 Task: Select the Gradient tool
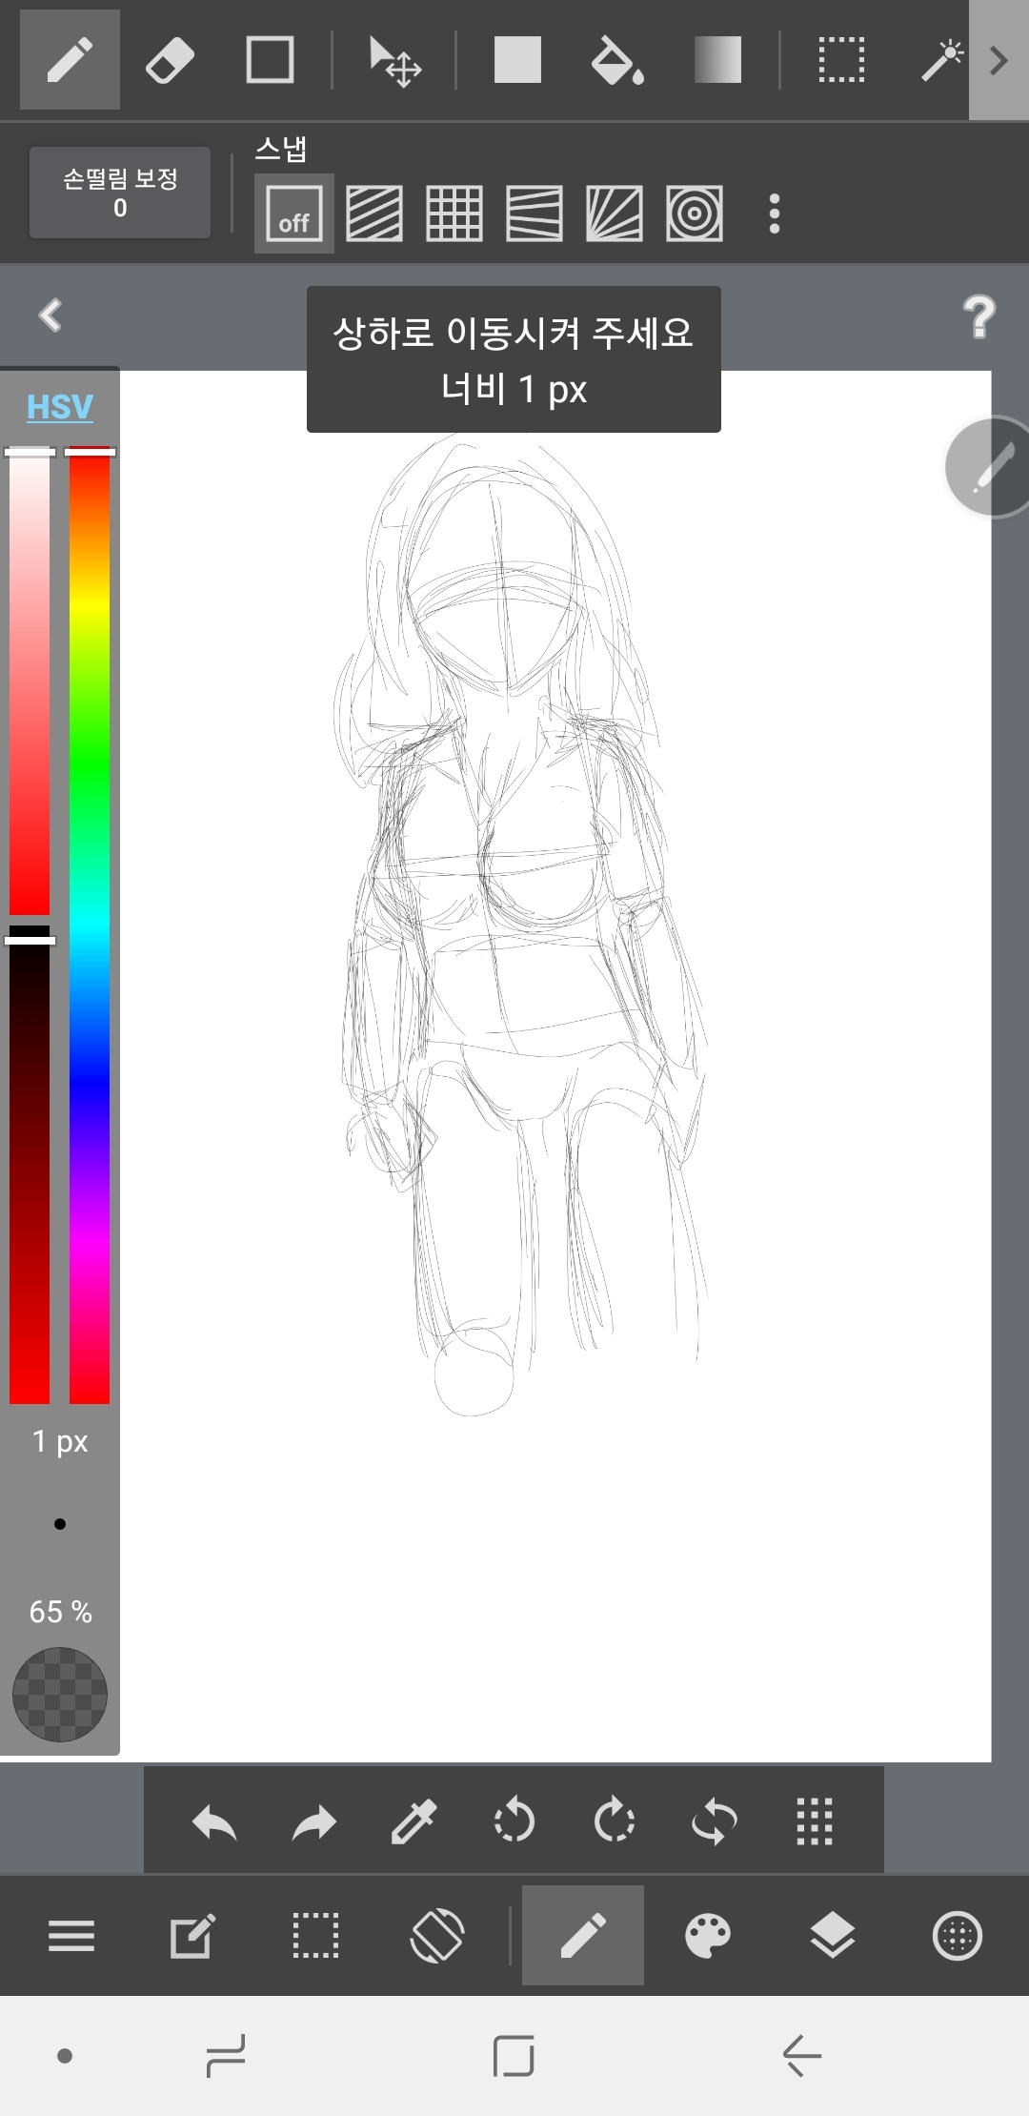[717, 61]
